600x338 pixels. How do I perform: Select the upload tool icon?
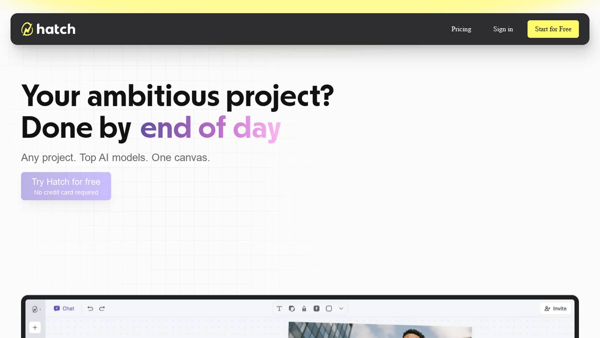(x=316, y=309)
